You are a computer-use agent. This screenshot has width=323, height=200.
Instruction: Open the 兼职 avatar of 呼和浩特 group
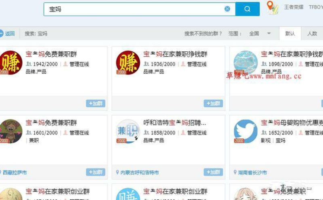click(x=128, y=132)
